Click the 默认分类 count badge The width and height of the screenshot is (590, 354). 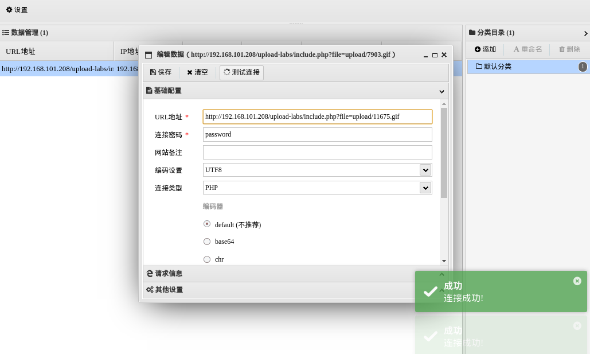pos(583,67)
